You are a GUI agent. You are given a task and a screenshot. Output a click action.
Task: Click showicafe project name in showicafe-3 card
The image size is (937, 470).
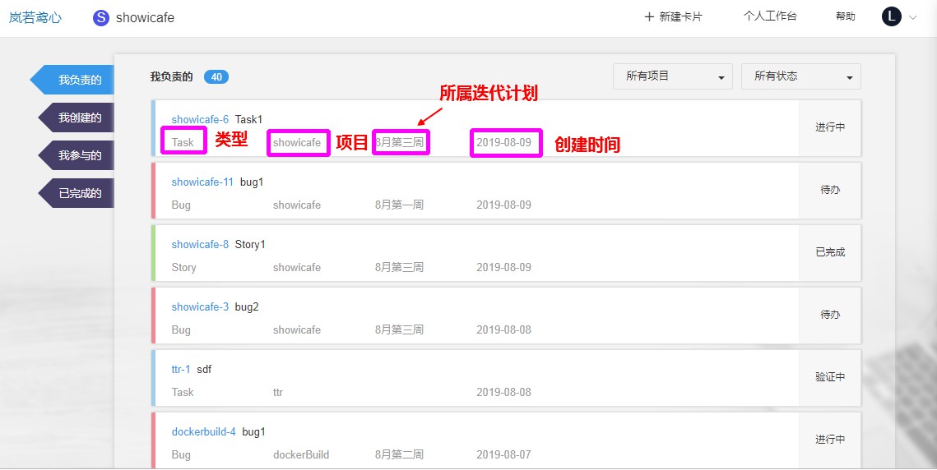(297, 329)
